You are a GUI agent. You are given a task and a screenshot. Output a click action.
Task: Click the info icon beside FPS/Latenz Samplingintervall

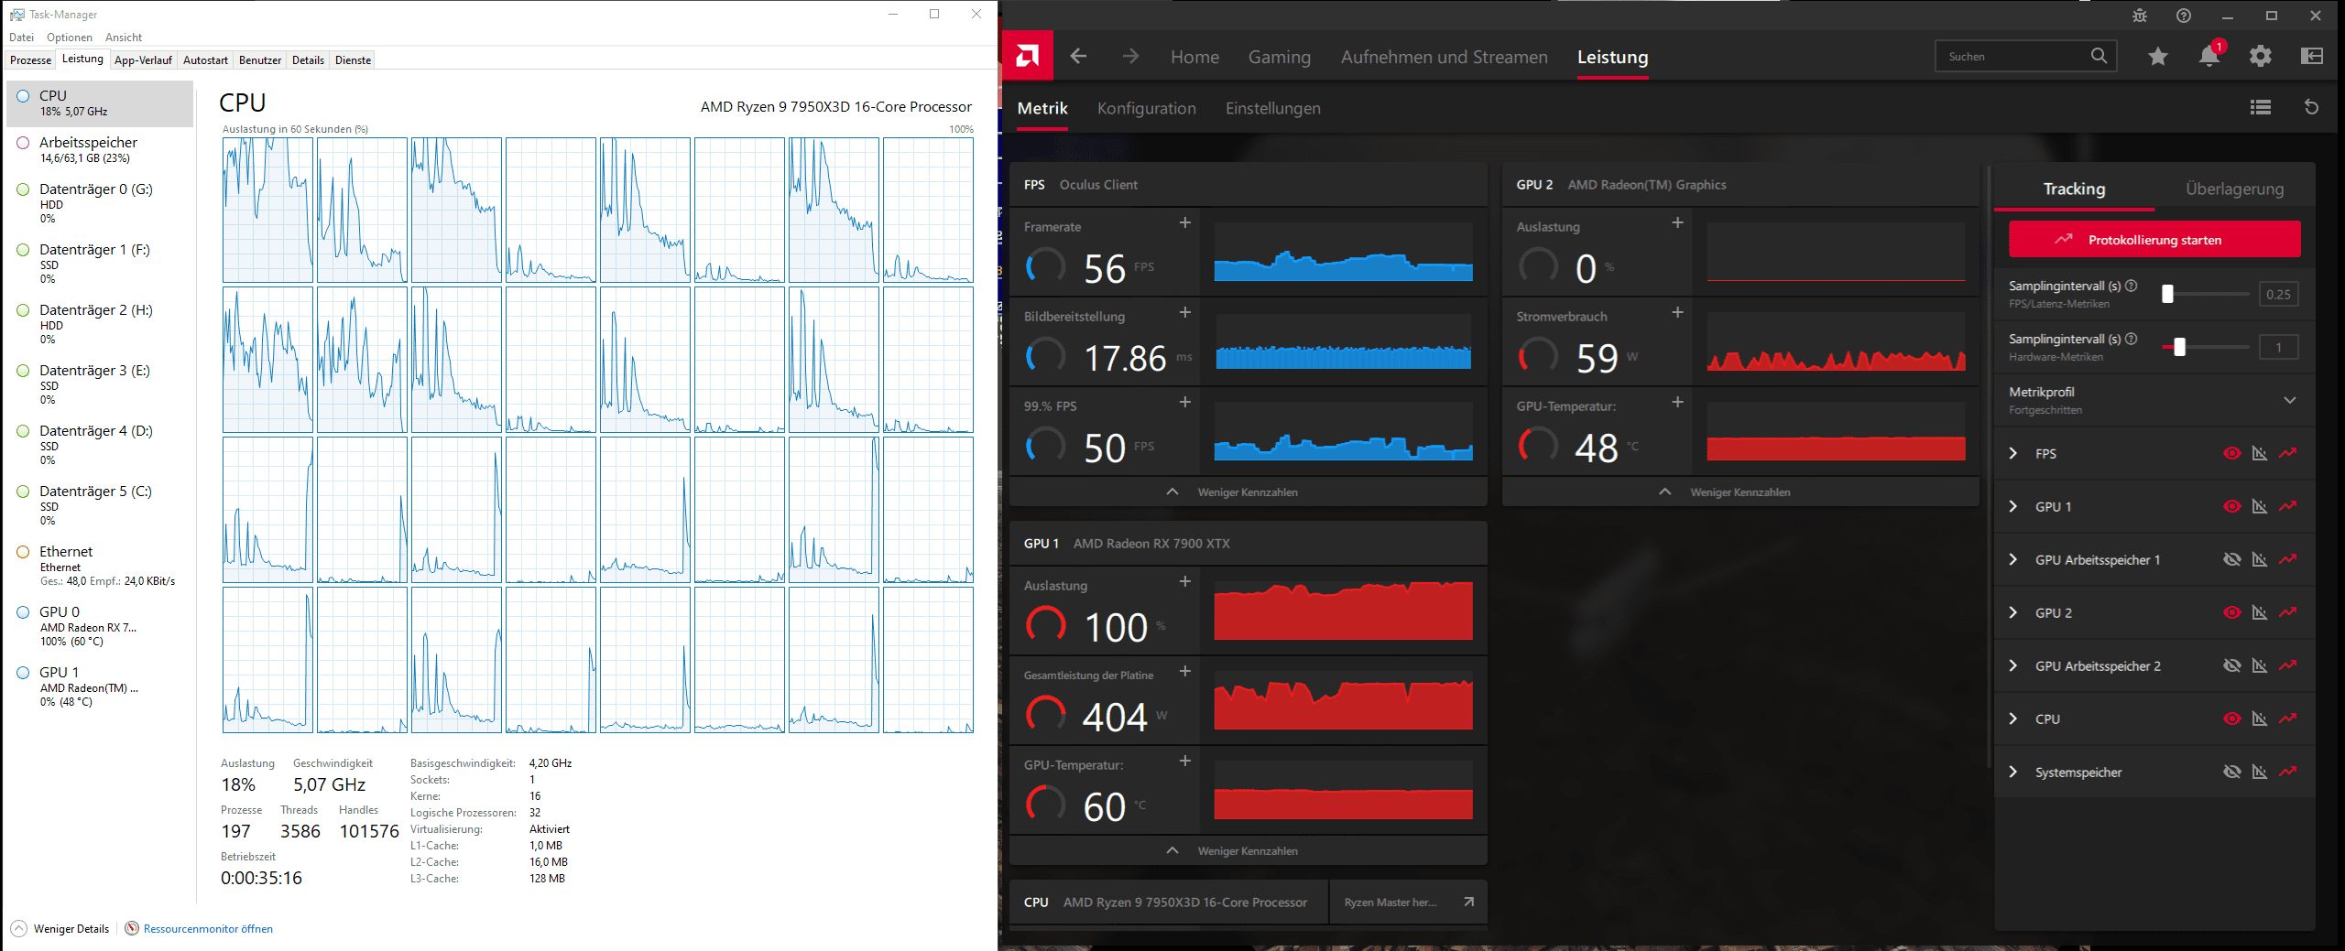click(2132, 286)
